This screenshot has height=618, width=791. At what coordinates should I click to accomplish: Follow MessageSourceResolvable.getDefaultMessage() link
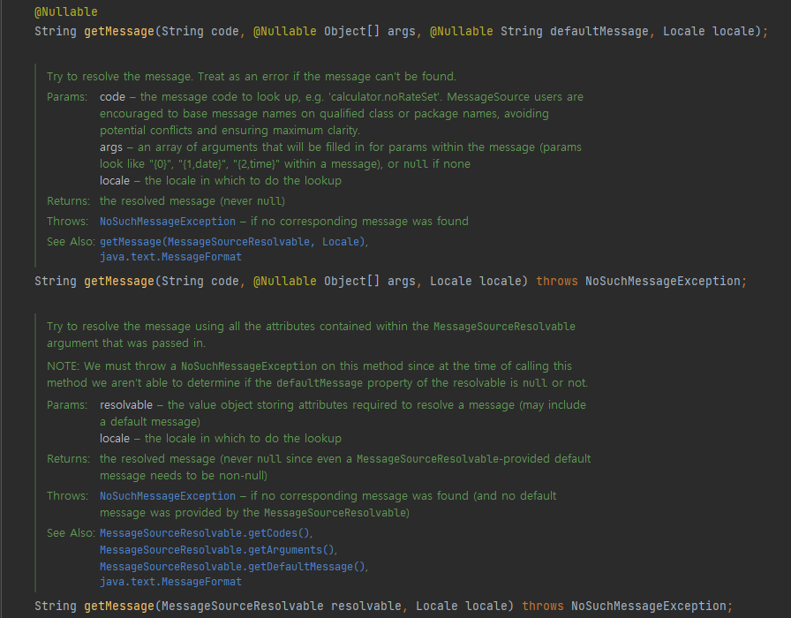[x=232, y=567]
